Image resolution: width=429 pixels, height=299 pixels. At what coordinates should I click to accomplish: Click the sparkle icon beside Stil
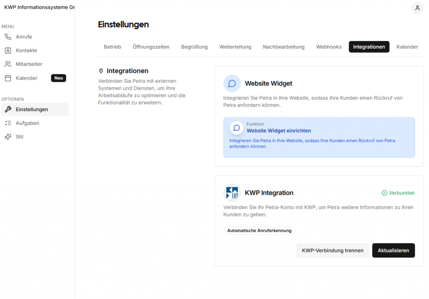click(8, 137)
